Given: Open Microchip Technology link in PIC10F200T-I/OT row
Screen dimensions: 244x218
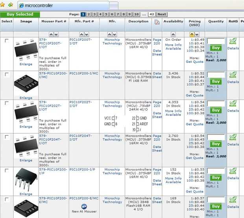Looking at the screenshot, I should pos(112,42).
